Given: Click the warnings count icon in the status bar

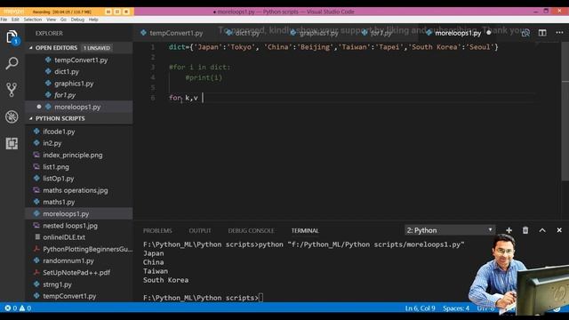Looking at the screenshot, I should tap(22, 308).
